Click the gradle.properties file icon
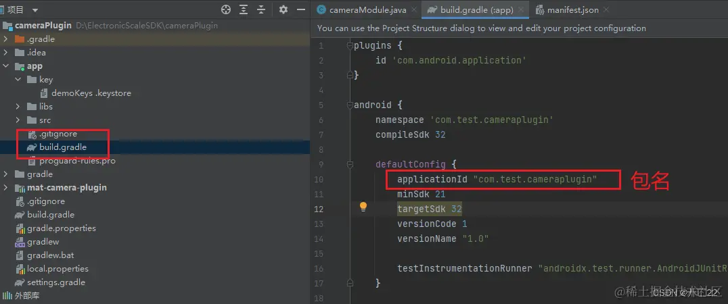 [20, 228]
